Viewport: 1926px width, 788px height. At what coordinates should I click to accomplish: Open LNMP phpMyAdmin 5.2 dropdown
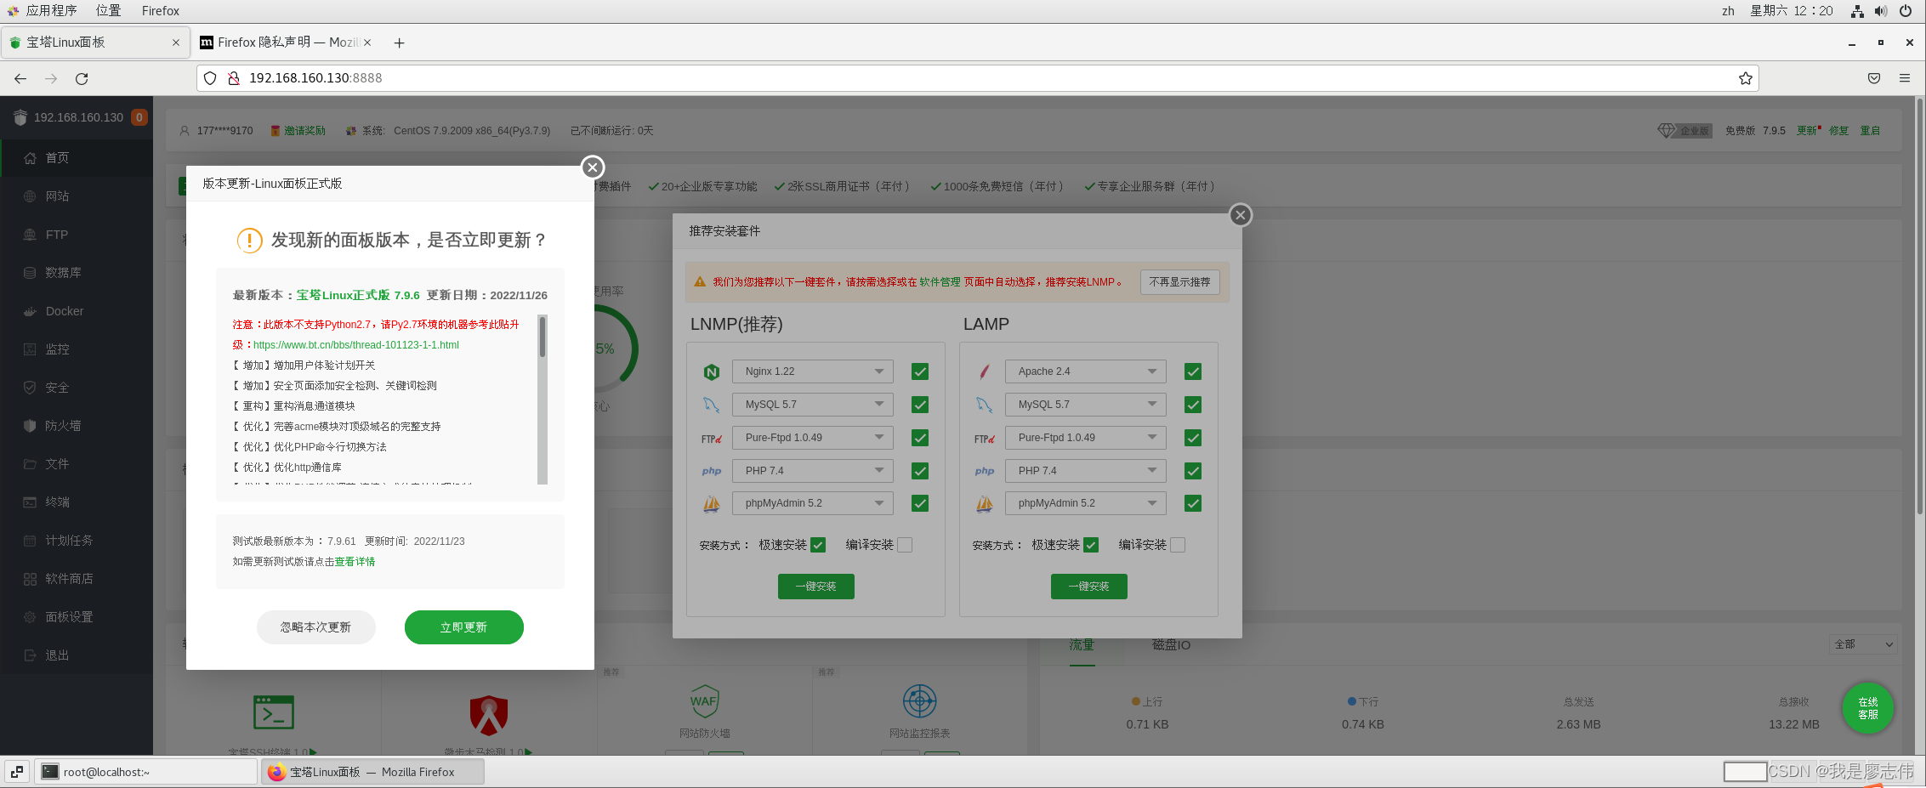click(x=813, y=503)
